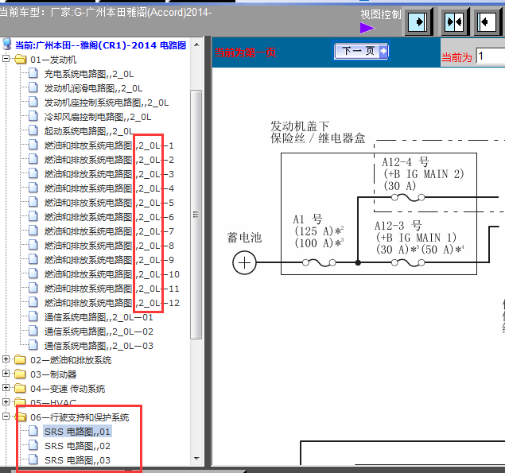Screen dimensions: 505x473
Task: Select 燃油和排放系统电路图,,2_0L—6
Action: pyautogui.click(x=109, y=217)
